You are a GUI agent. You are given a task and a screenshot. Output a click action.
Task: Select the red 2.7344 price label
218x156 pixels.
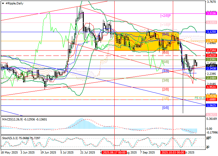click(211, 50)
